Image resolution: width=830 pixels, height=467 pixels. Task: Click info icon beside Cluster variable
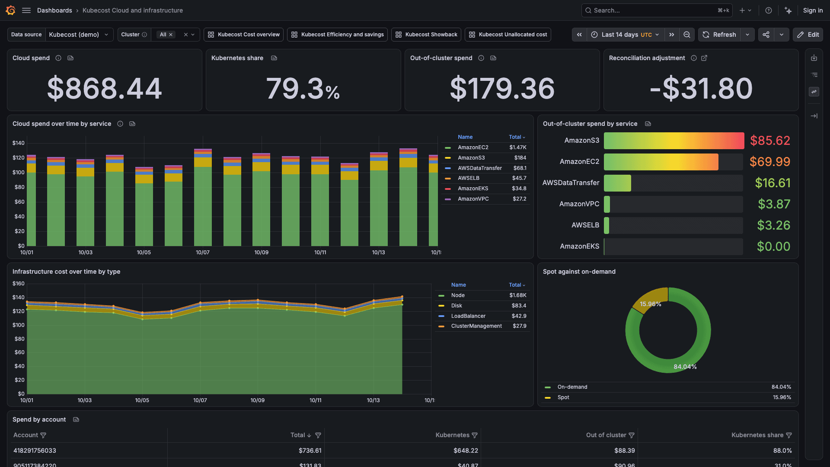pyautogui.click(x=144, y=35)
